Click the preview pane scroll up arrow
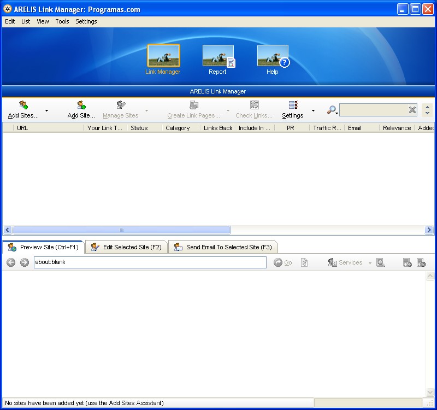Screen dimensions: 437x410 [x=430, y=276]
